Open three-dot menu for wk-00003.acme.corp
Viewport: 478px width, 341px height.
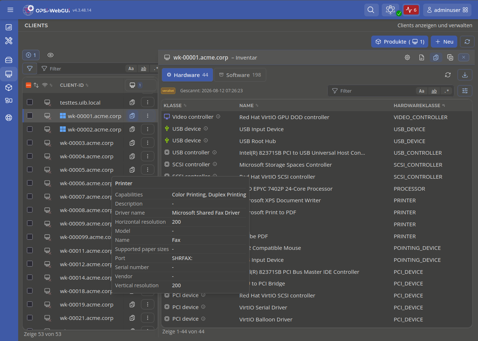pyautogui.click(x=147, y=143)
